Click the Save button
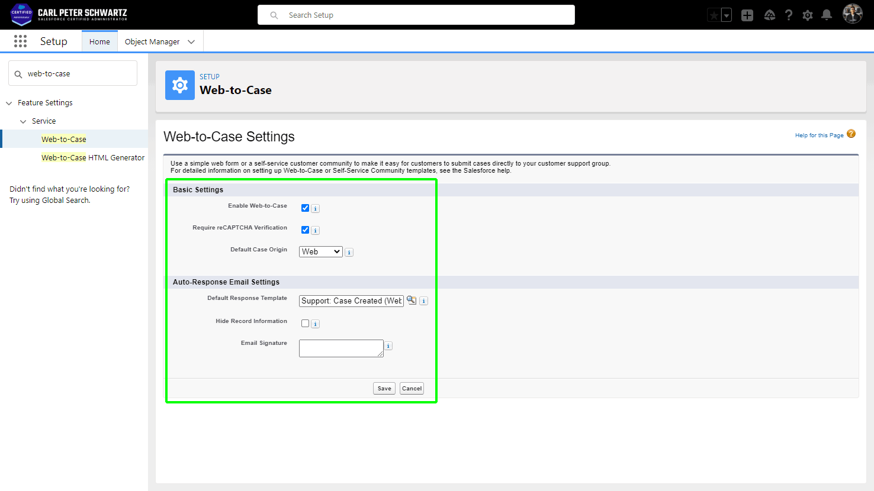This screenshot has height=491, width=874. [x=384, y=389]
